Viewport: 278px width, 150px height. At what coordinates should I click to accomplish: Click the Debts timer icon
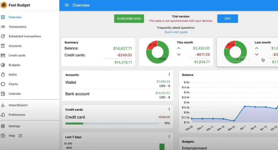pos(3,74)
